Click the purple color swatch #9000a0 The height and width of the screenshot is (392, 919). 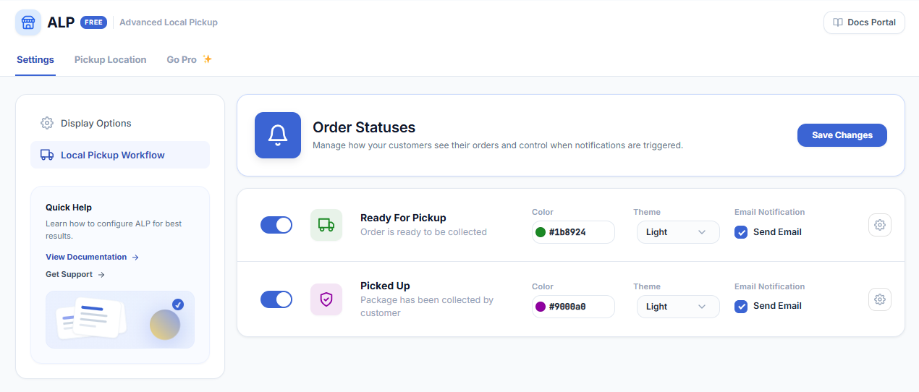coord(540,307)
